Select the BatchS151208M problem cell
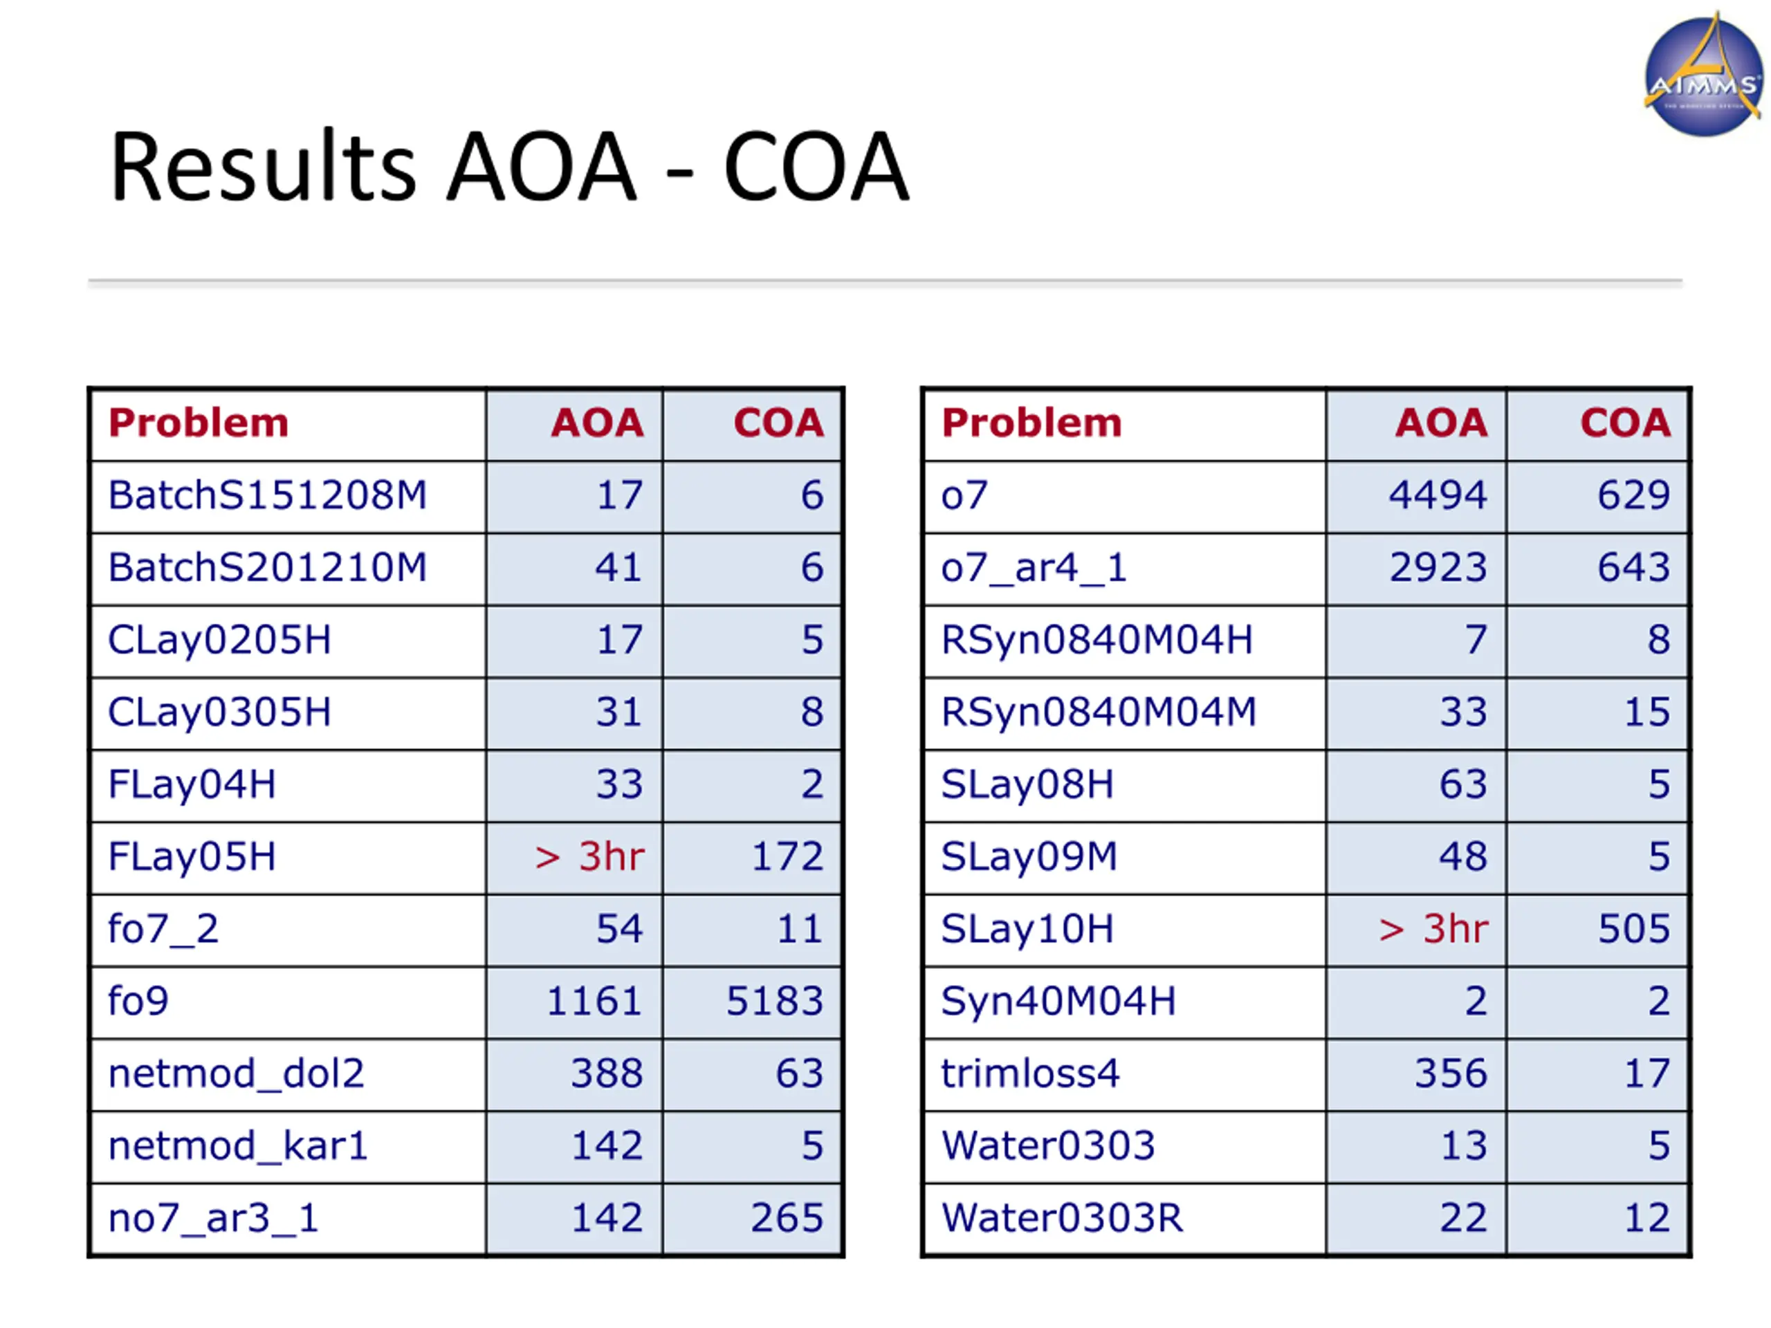Viewport: 1771px width, 1328px height. [x=268, y=495]
